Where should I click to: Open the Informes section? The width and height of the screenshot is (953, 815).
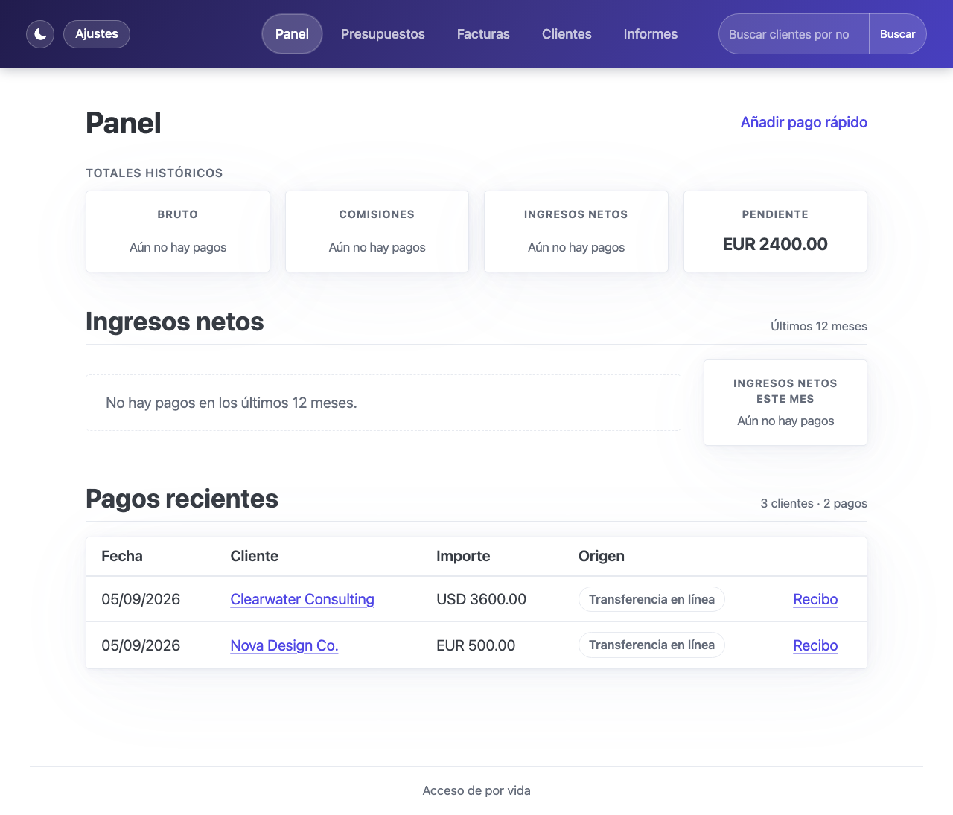pyautogui.click(x=651, y=34)
